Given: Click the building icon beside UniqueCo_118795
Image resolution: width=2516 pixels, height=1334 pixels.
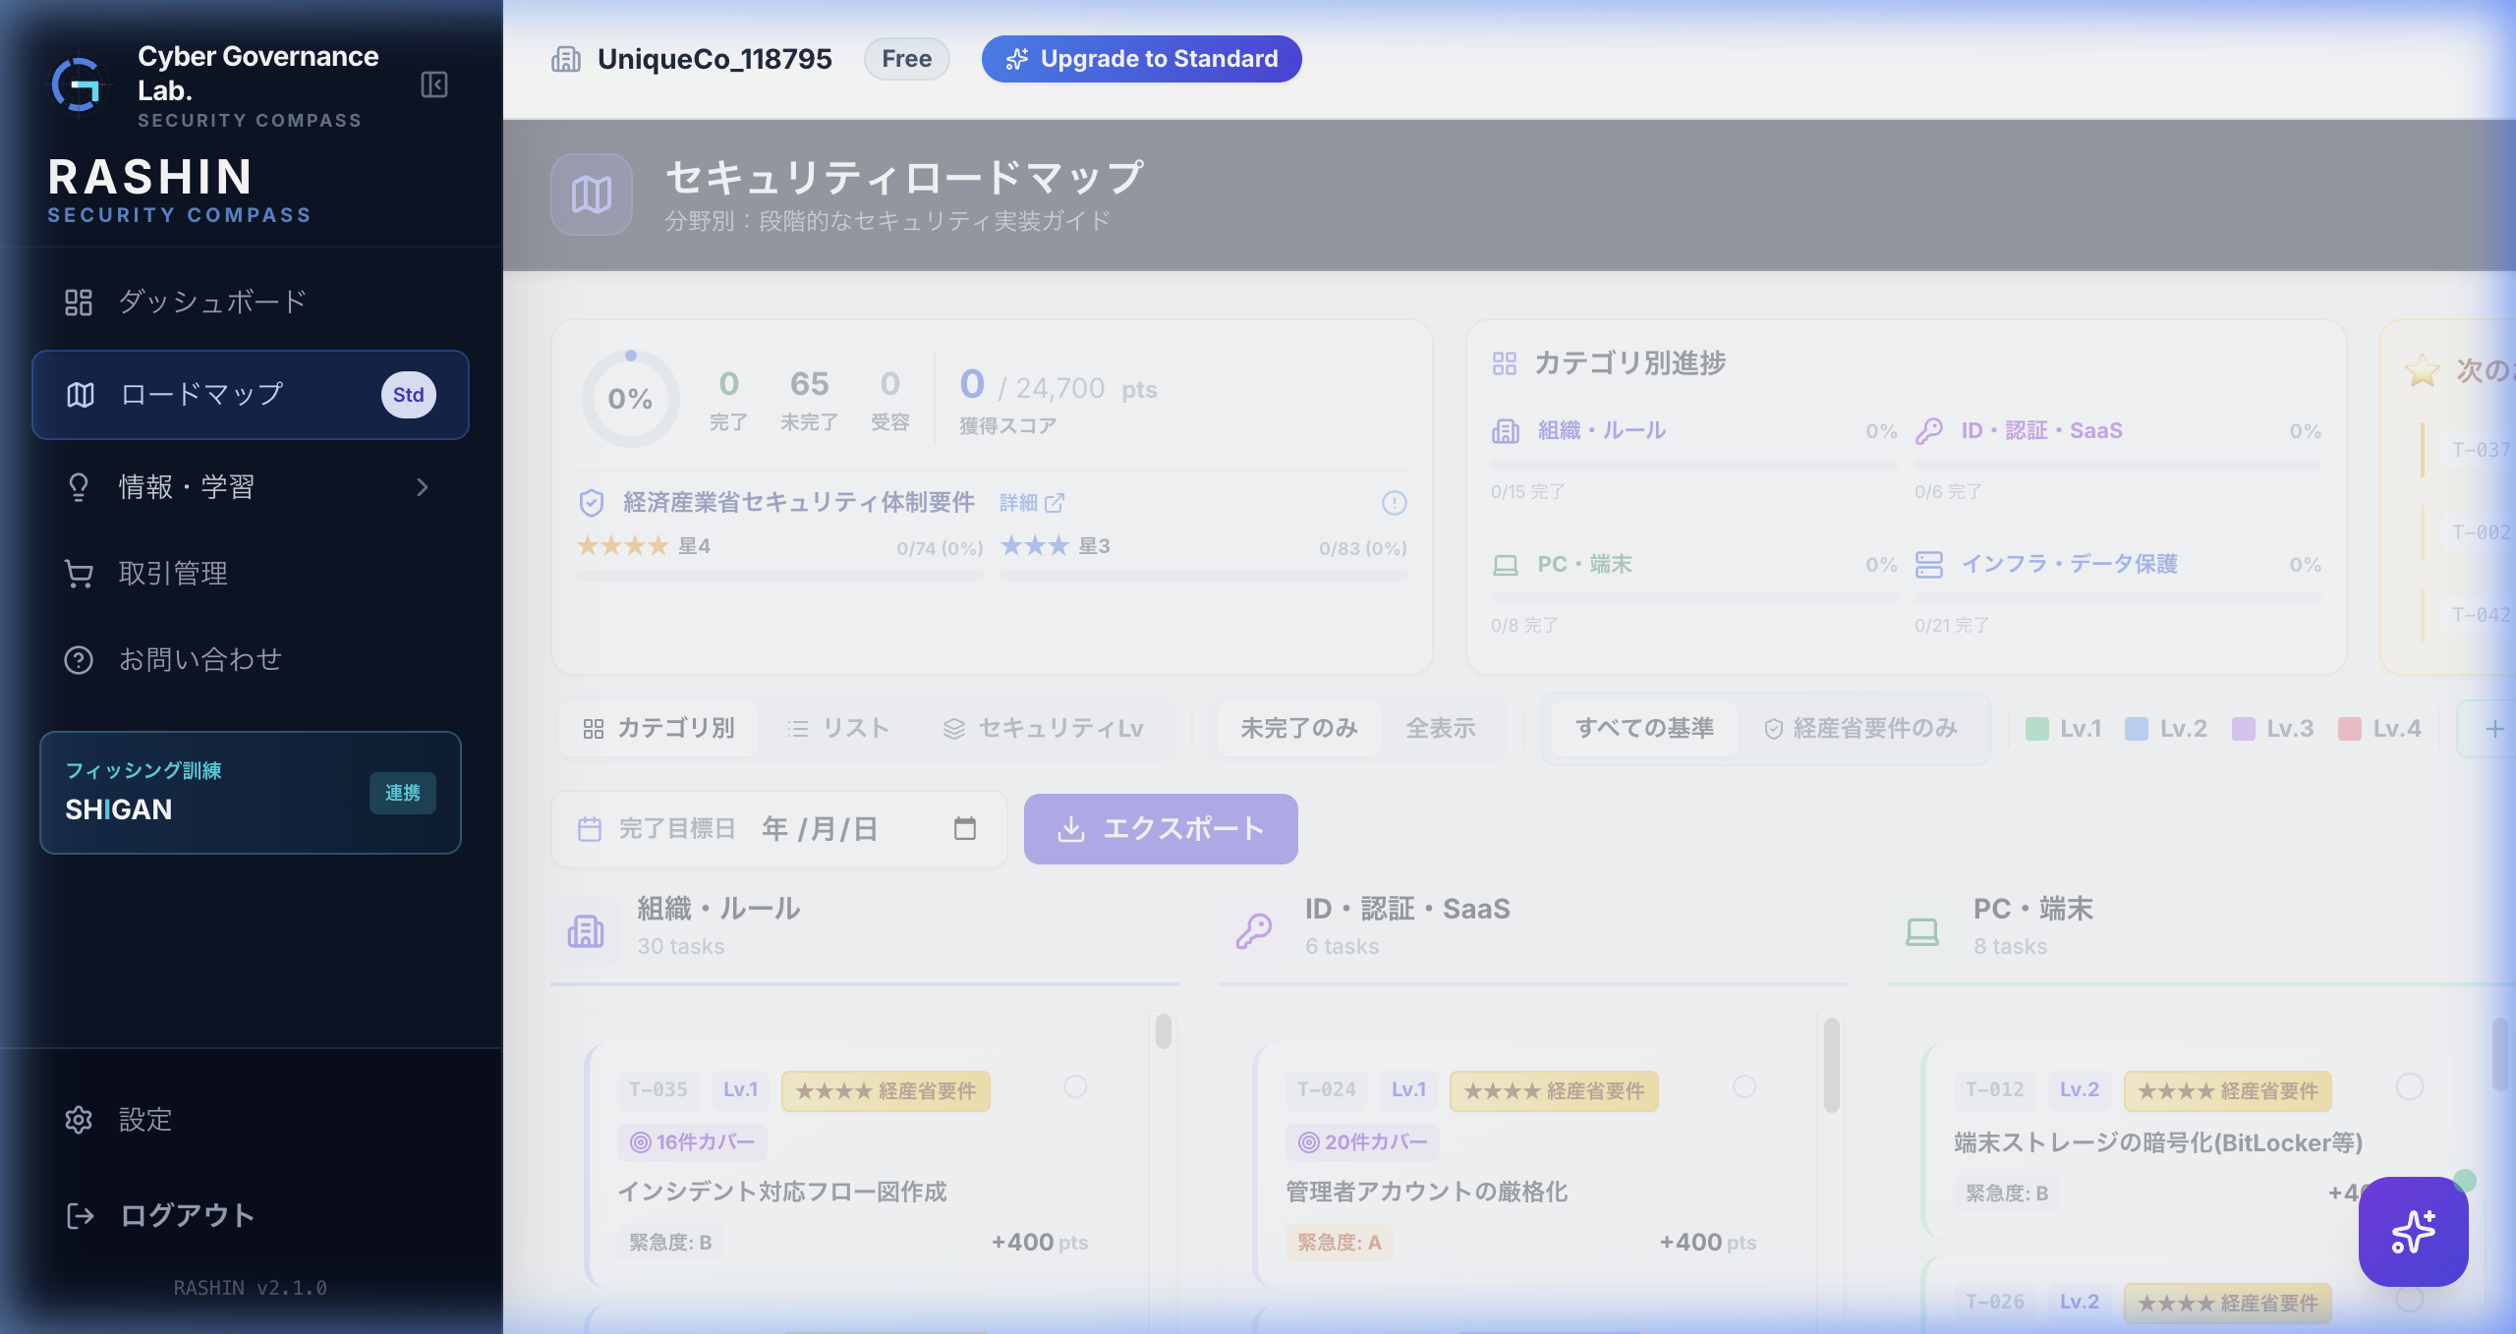Looking at the screenshot, I should (566, 59).
